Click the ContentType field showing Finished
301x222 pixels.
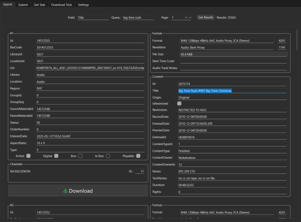[232, 151]
